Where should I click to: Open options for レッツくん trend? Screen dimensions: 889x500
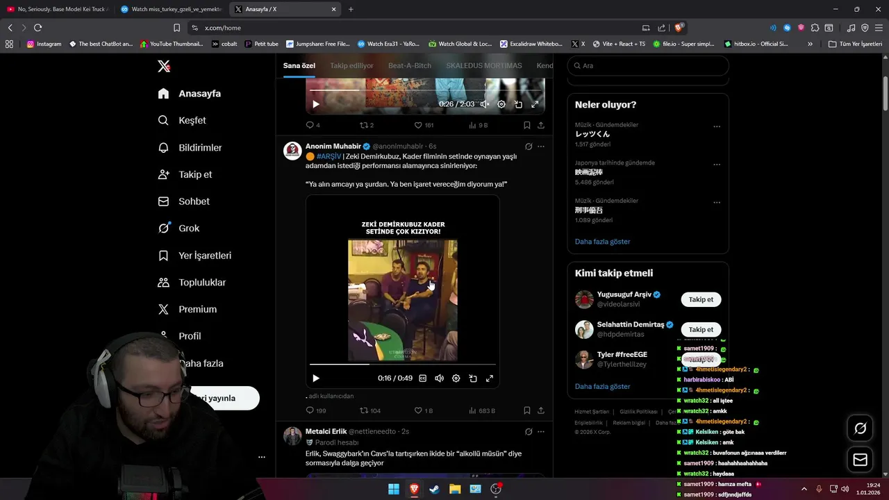pos(717,126)
